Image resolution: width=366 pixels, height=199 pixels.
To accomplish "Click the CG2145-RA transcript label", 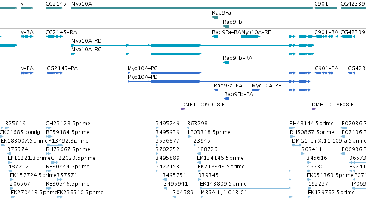I will coord(61,32).
